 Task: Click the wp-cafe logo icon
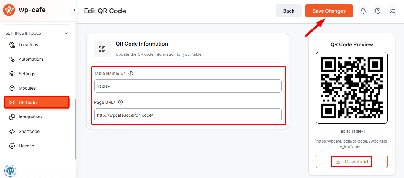click(9, 10)
